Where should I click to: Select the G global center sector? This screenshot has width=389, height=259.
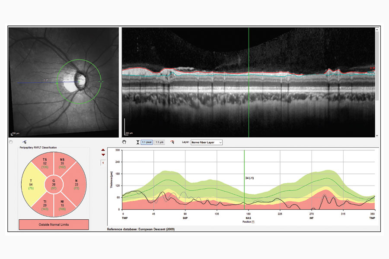(x=54, y=185)
